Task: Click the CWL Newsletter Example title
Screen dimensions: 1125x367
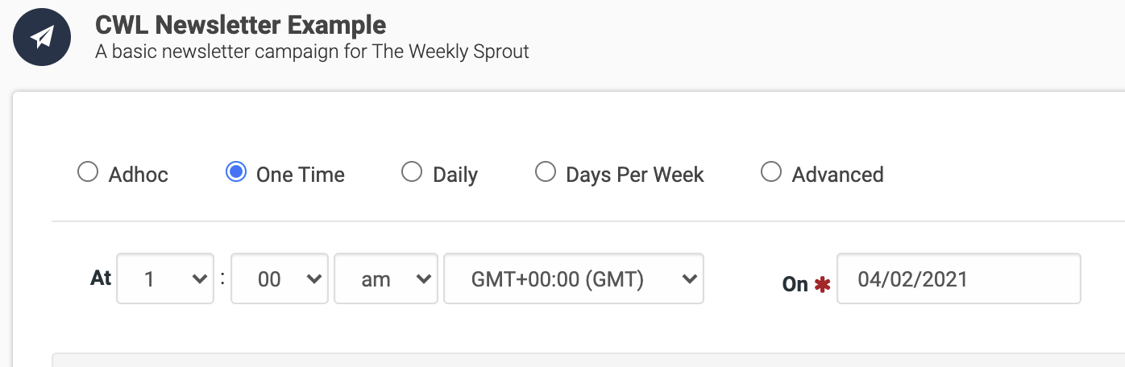Action: (240, 25)
